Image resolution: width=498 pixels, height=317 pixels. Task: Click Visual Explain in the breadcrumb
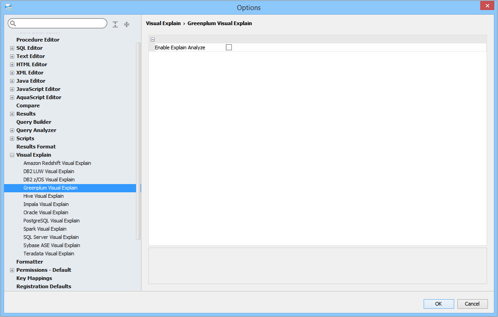click(163, 23)
